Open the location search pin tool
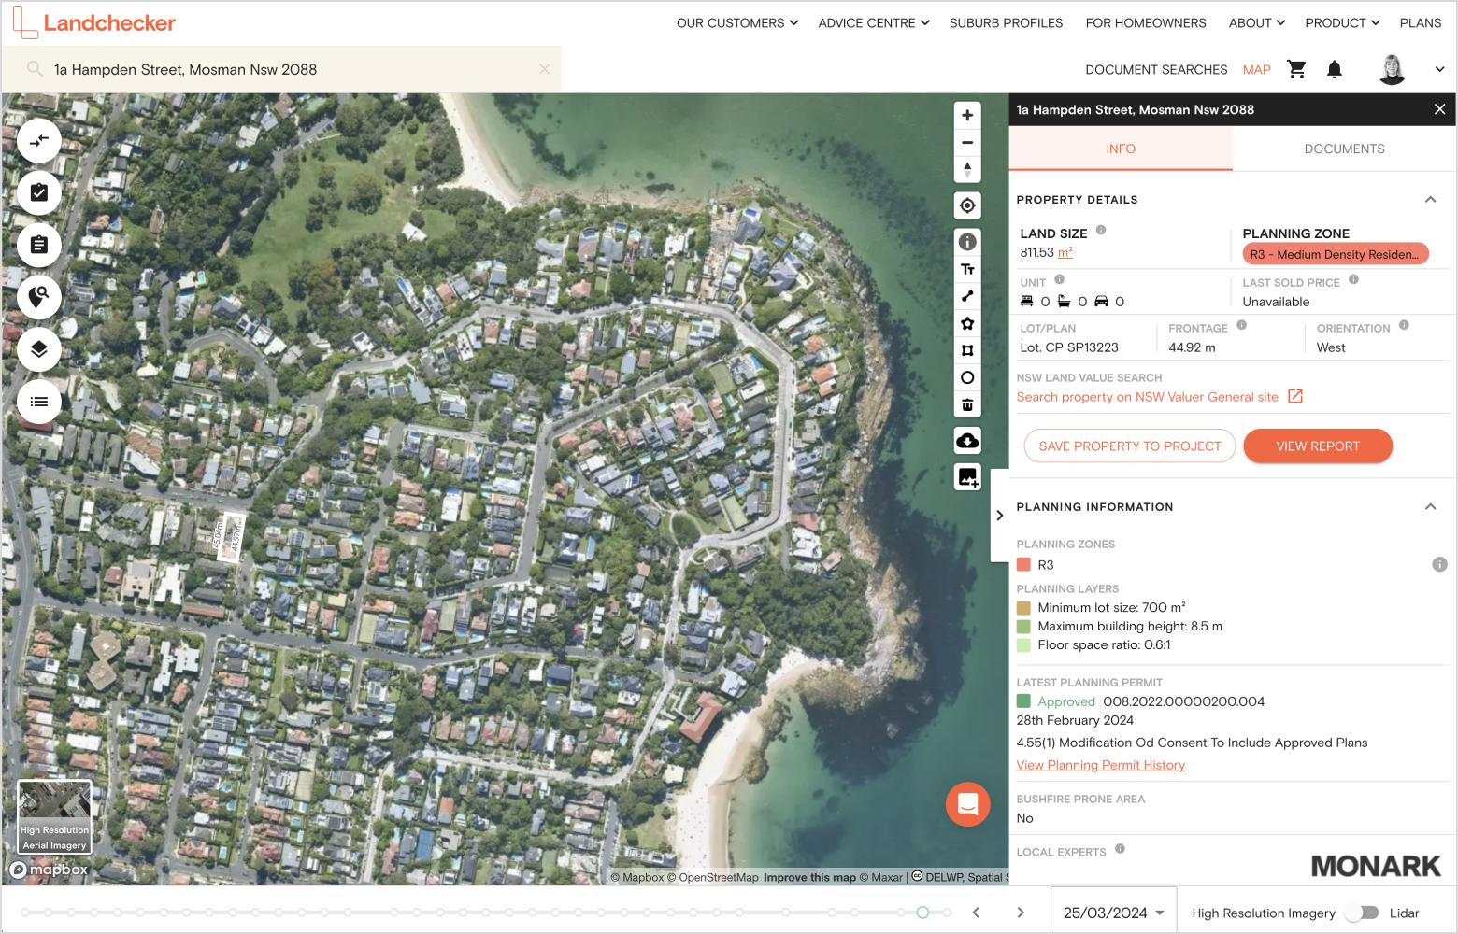This screenshot has width=1458, height=934. 39,297
